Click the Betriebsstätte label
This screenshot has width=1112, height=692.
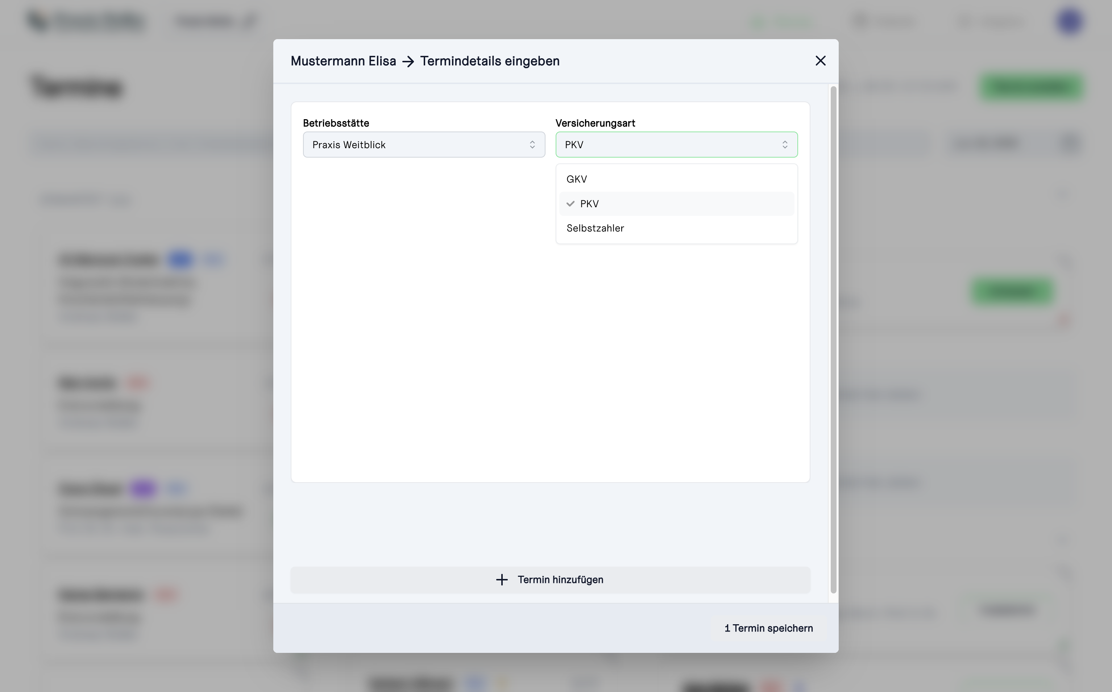[x=336, y=123]
